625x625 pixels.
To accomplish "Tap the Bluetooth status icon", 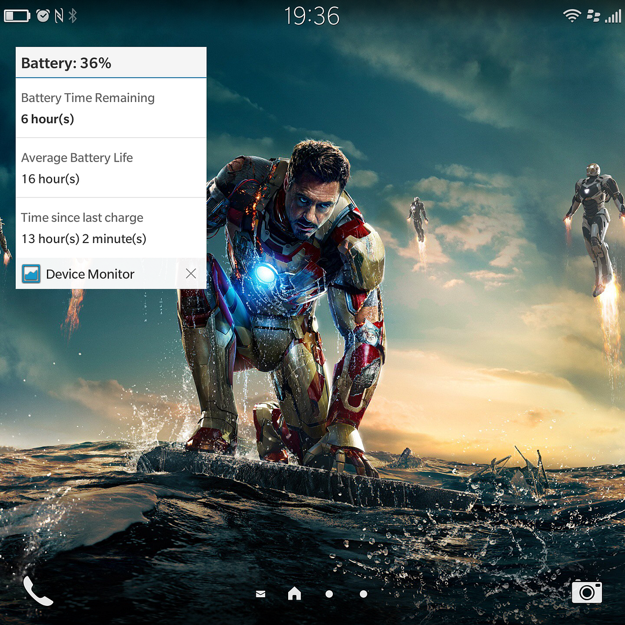I will (72, 16).
